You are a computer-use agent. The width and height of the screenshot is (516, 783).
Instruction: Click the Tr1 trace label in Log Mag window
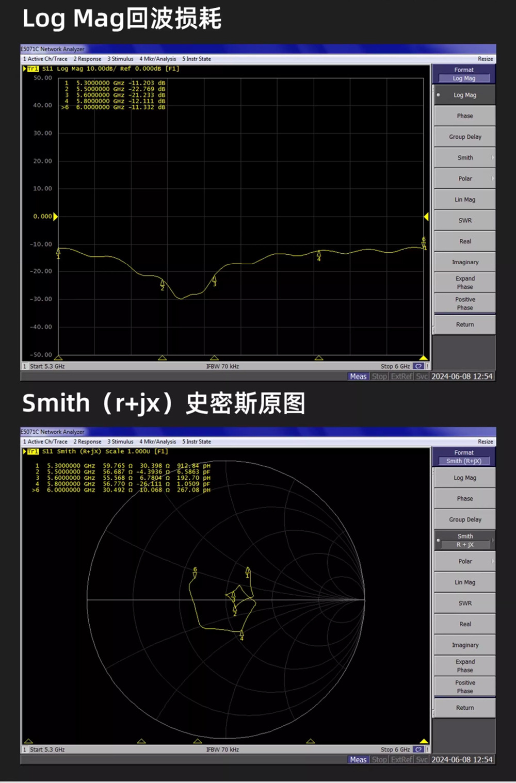coord(33,69)
